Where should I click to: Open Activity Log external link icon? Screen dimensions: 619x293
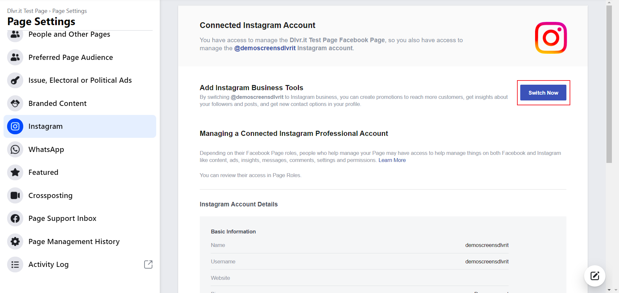coord(148,264)
